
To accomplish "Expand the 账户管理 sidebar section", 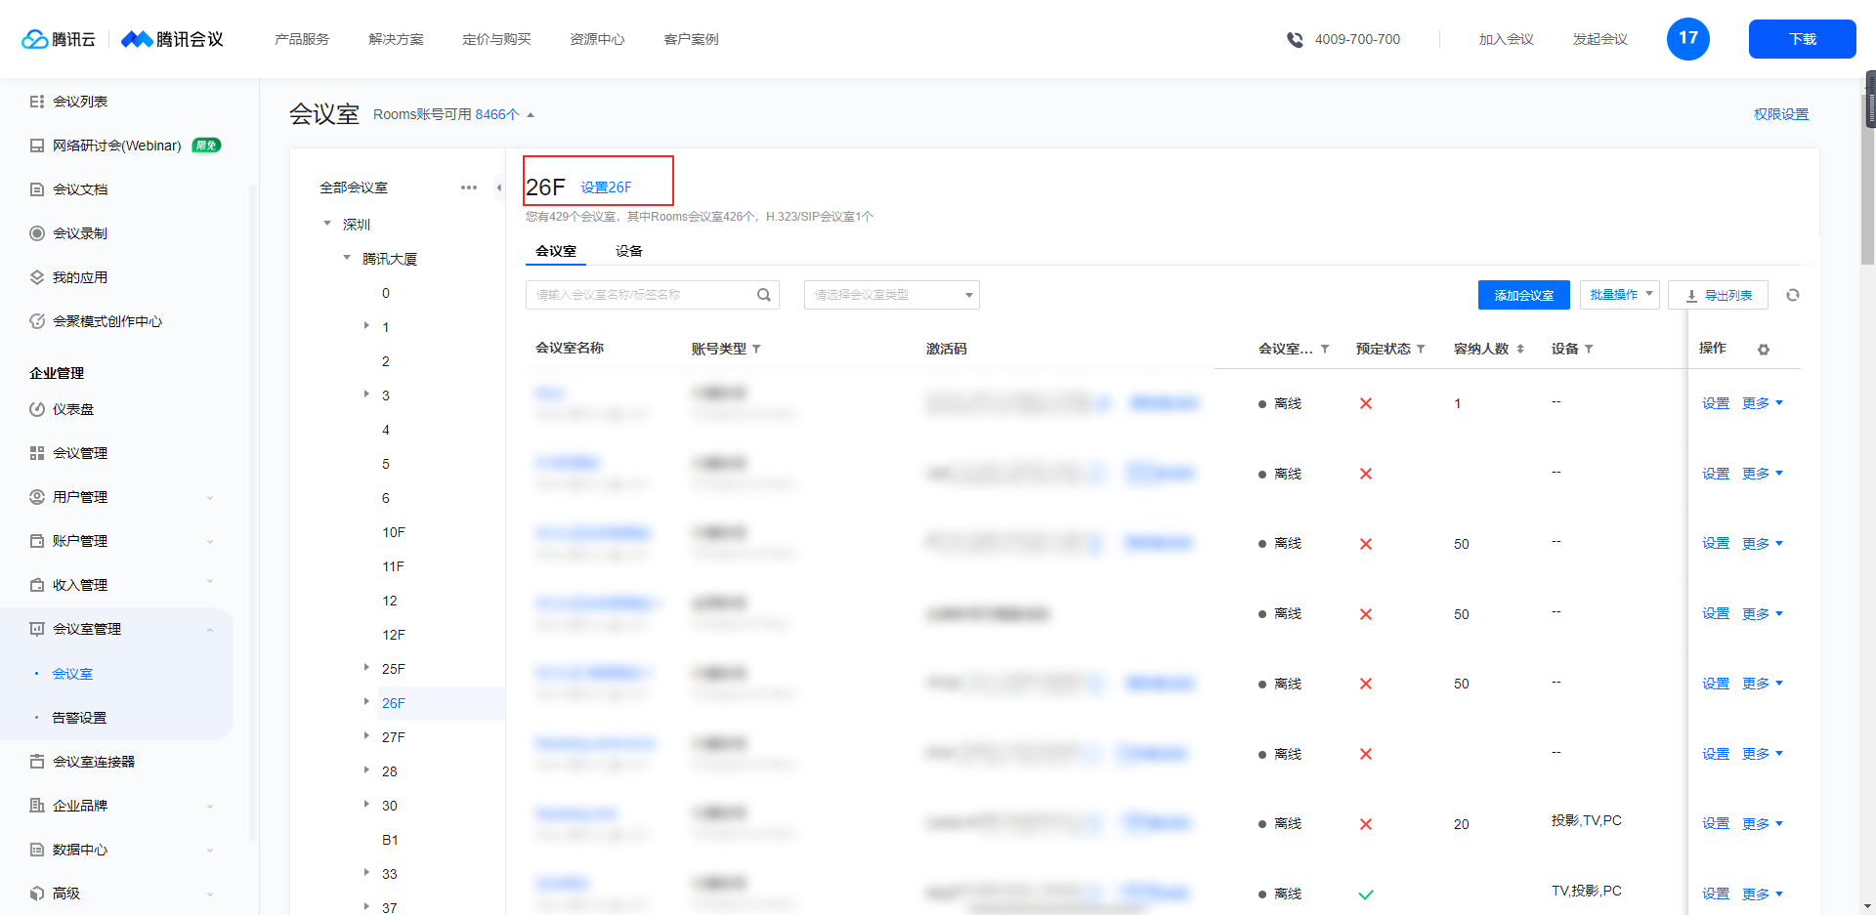I will (210, 542).
